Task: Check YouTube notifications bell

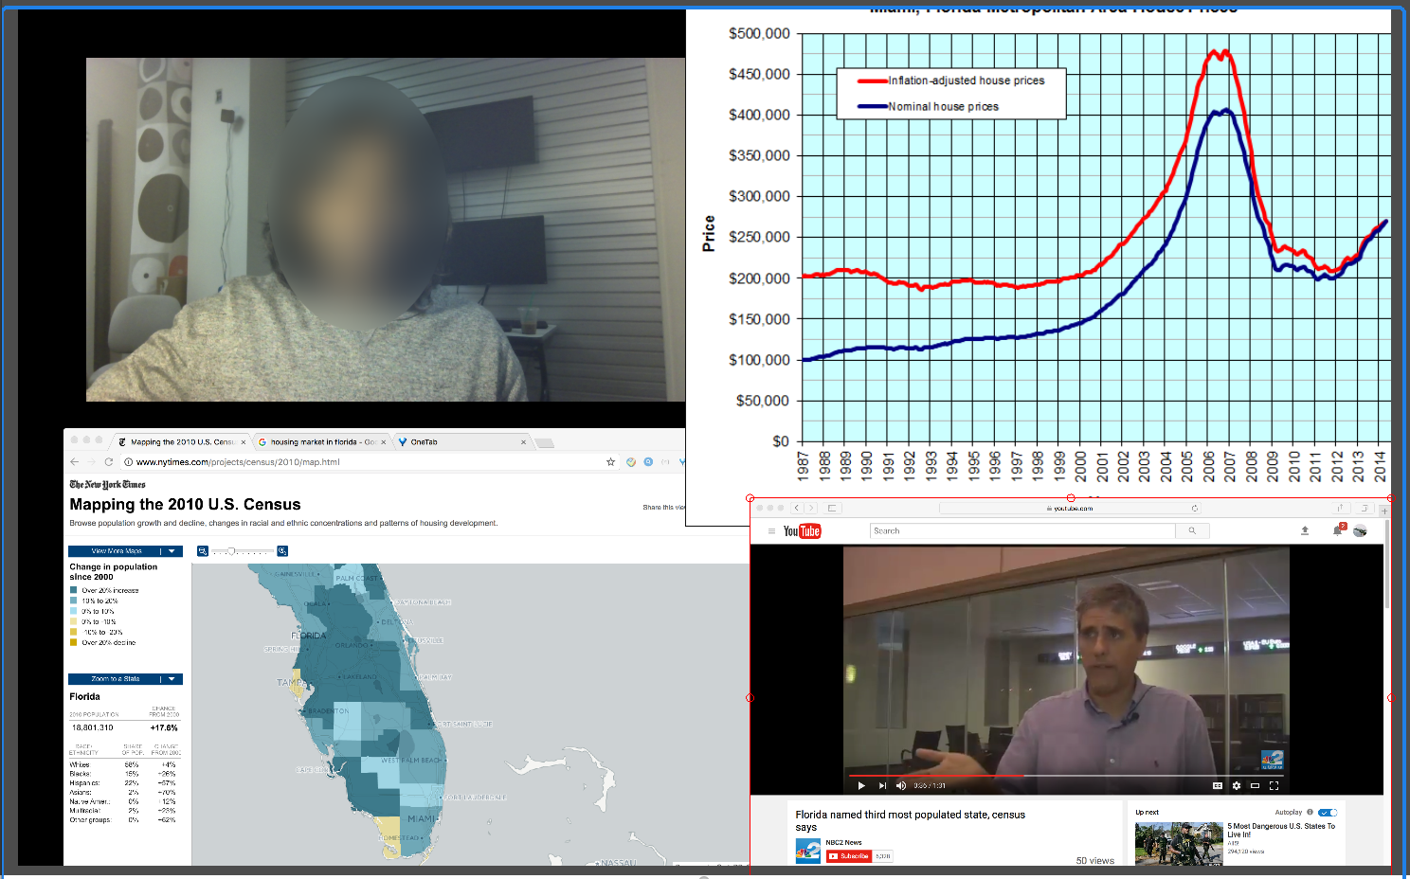Action: pos(1337,530)
